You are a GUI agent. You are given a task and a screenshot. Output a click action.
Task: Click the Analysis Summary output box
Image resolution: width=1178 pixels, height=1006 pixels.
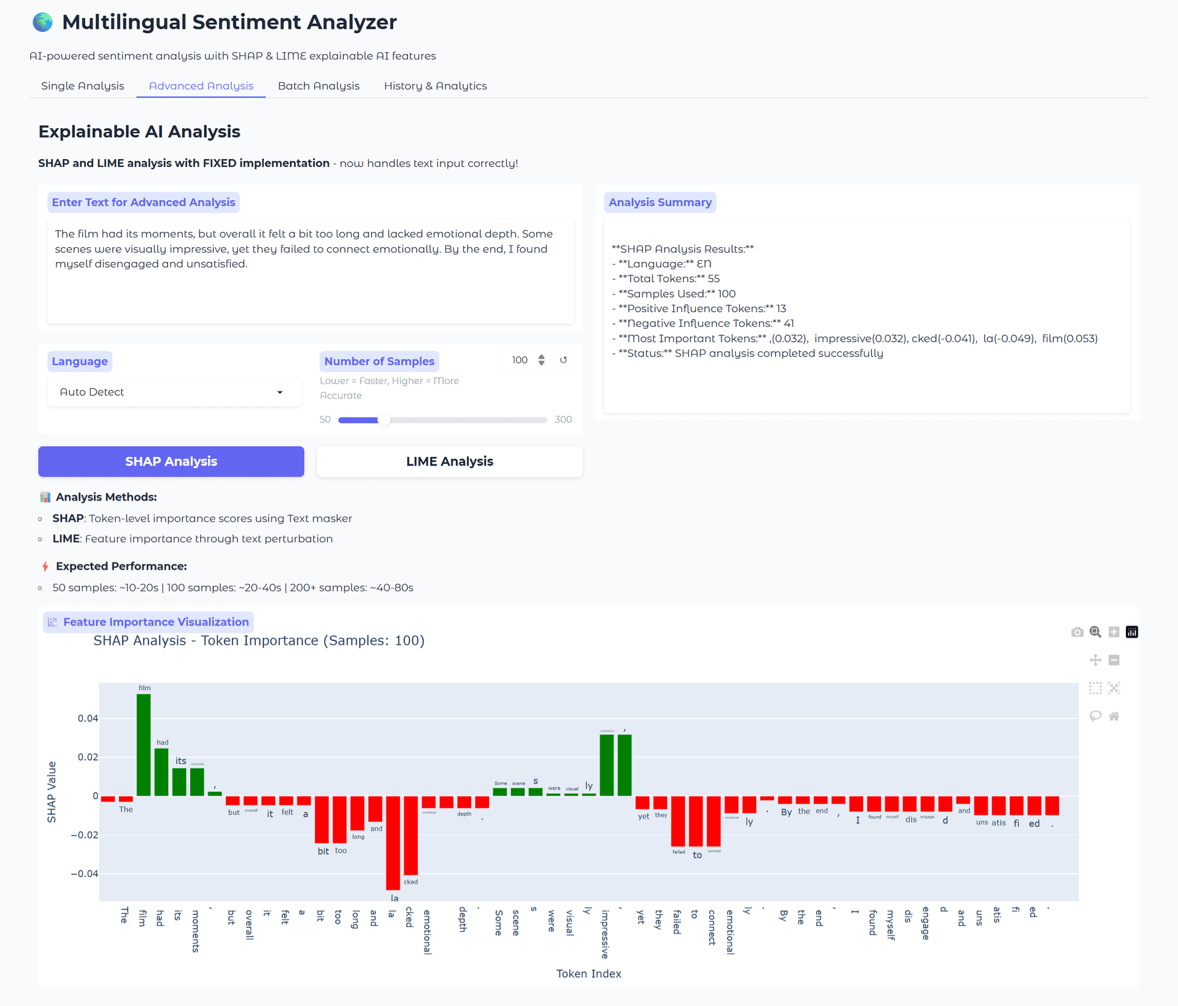click(867, 316)
